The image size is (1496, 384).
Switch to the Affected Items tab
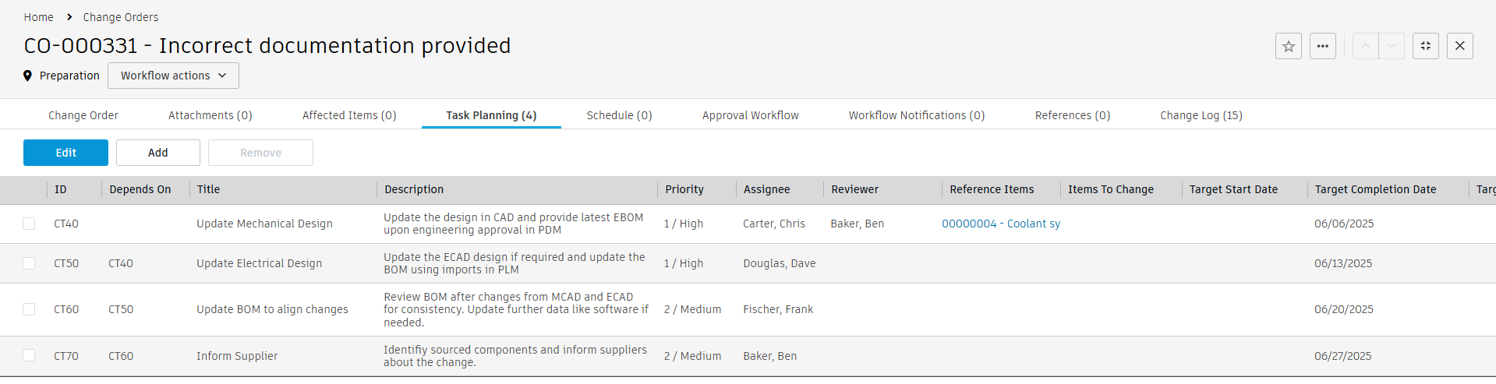coord(349,115)
